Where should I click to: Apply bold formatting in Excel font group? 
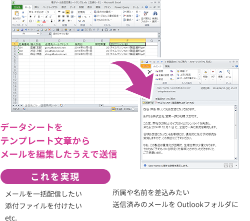point(30,16)
